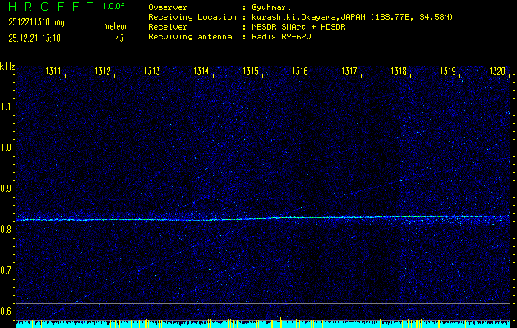Select the 1318 time tick label

pyautogui.click(x=399, y=72)
